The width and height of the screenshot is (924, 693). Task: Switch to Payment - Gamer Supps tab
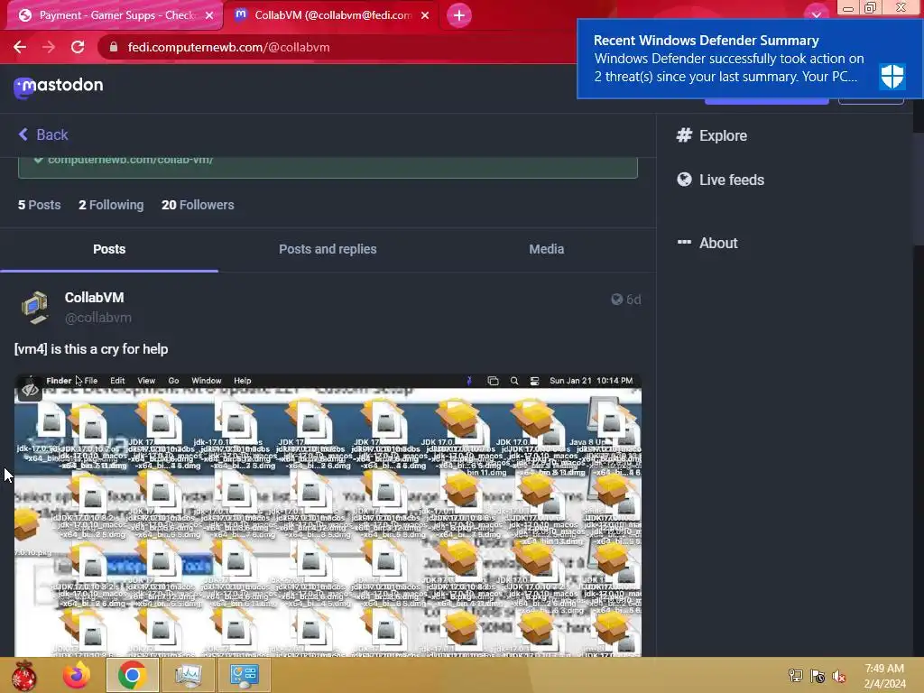point(115,15)
